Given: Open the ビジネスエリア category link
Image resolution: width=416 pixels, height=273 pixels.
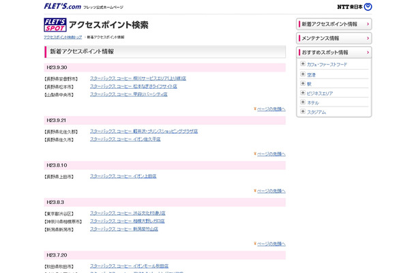Looking at the screenshot, I should point(320,94).
